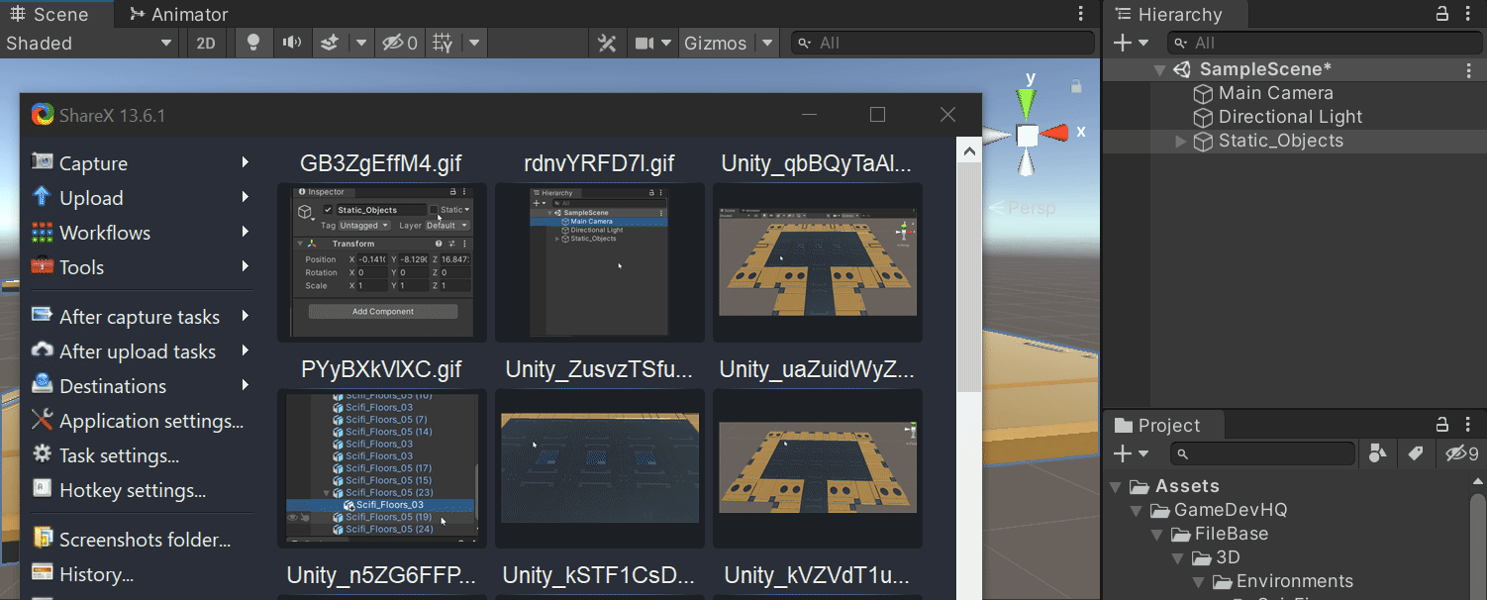Click the blue arrow icon beside Upload in ShareX
The height and width of the screenshot is (600, 1487).
click(x=42, y=196)
